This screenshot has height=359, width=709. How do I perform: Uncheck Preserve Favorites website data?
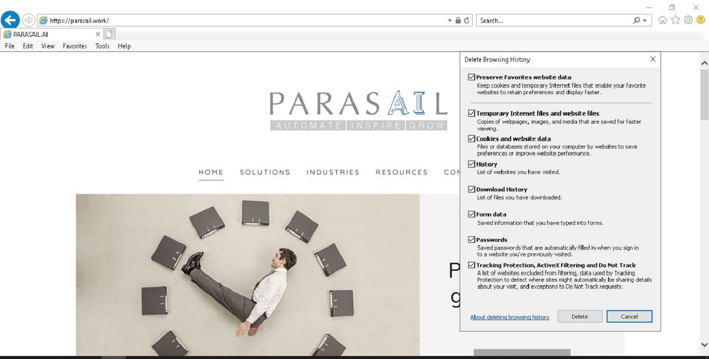pos(471,77)
